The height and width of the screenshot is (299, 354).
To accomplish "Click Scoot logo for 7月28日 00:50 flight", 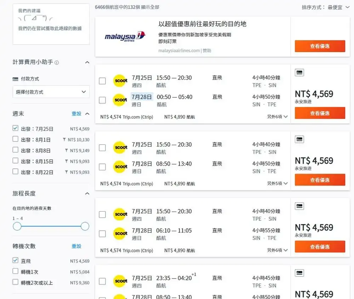I will click(x=120, y=100).
